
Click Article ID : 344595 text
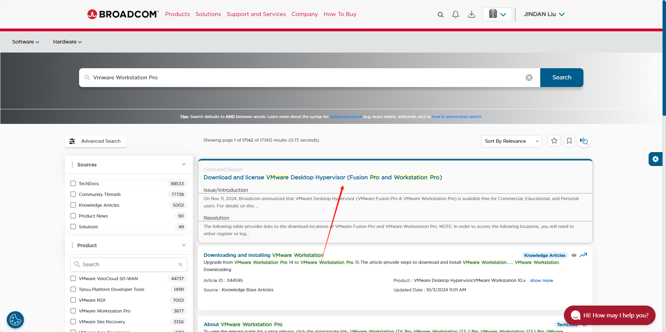(x=223, y=280)
